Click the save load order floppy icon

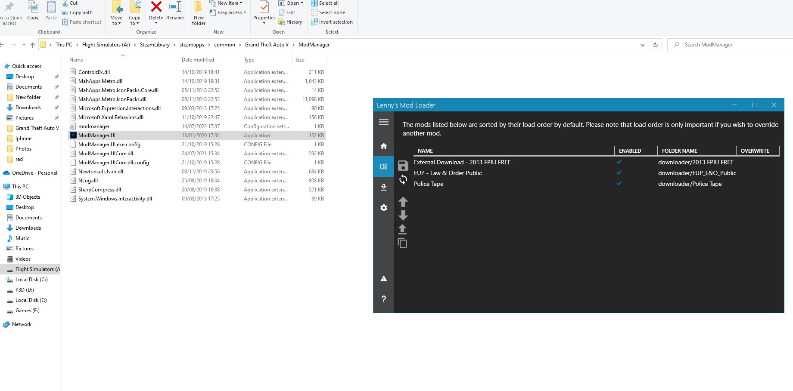[403, 166]
